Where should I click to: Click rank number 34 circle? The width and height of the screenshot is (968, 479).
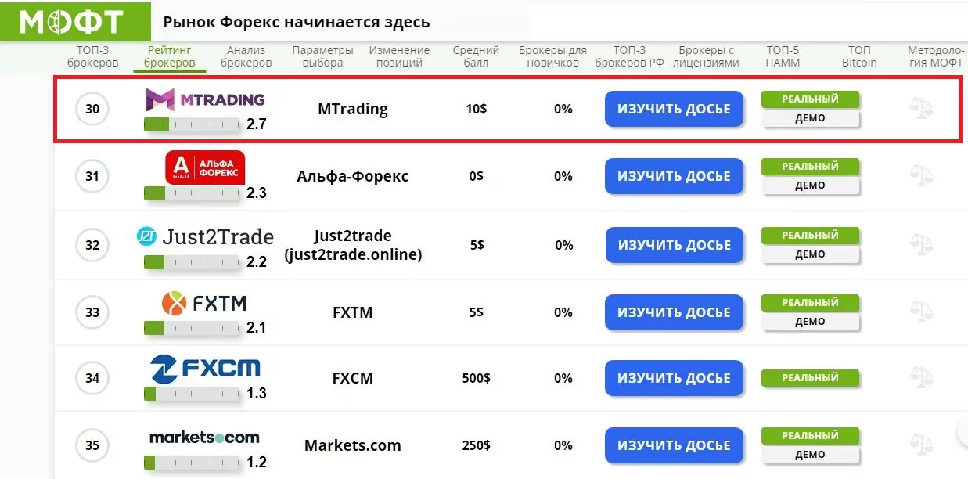[x=92, y=378]
